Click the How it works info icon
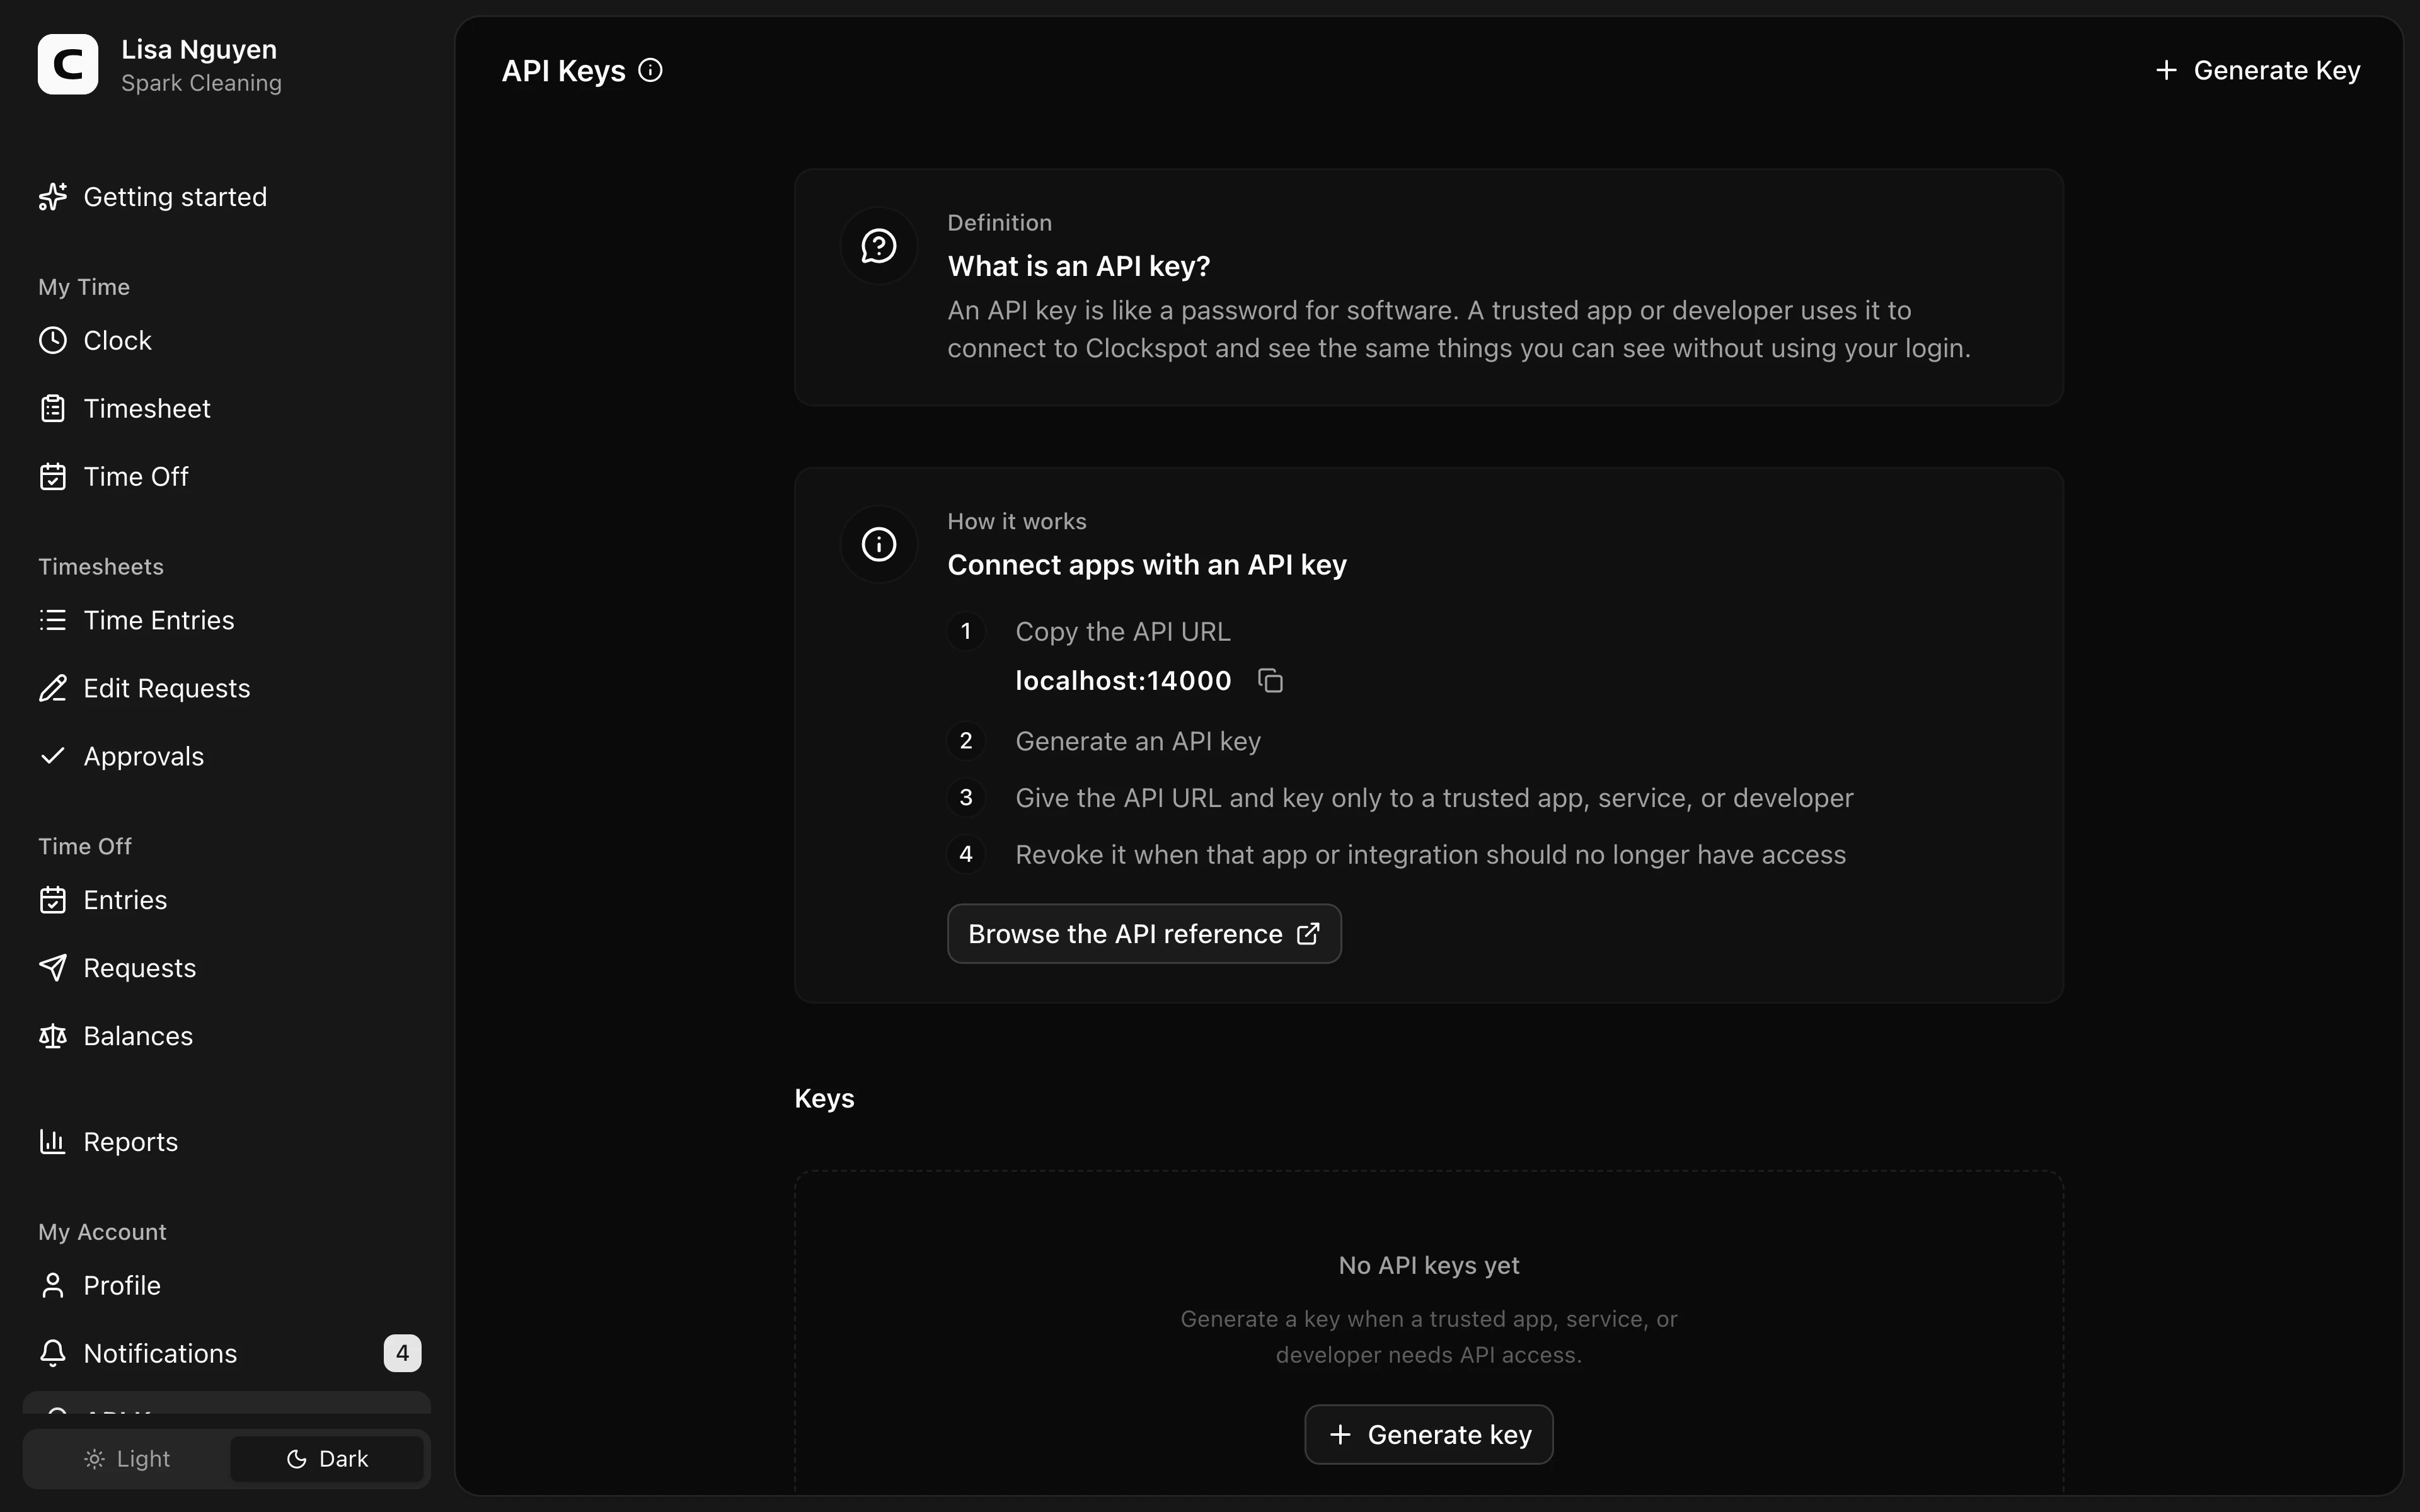 point(879,544)
